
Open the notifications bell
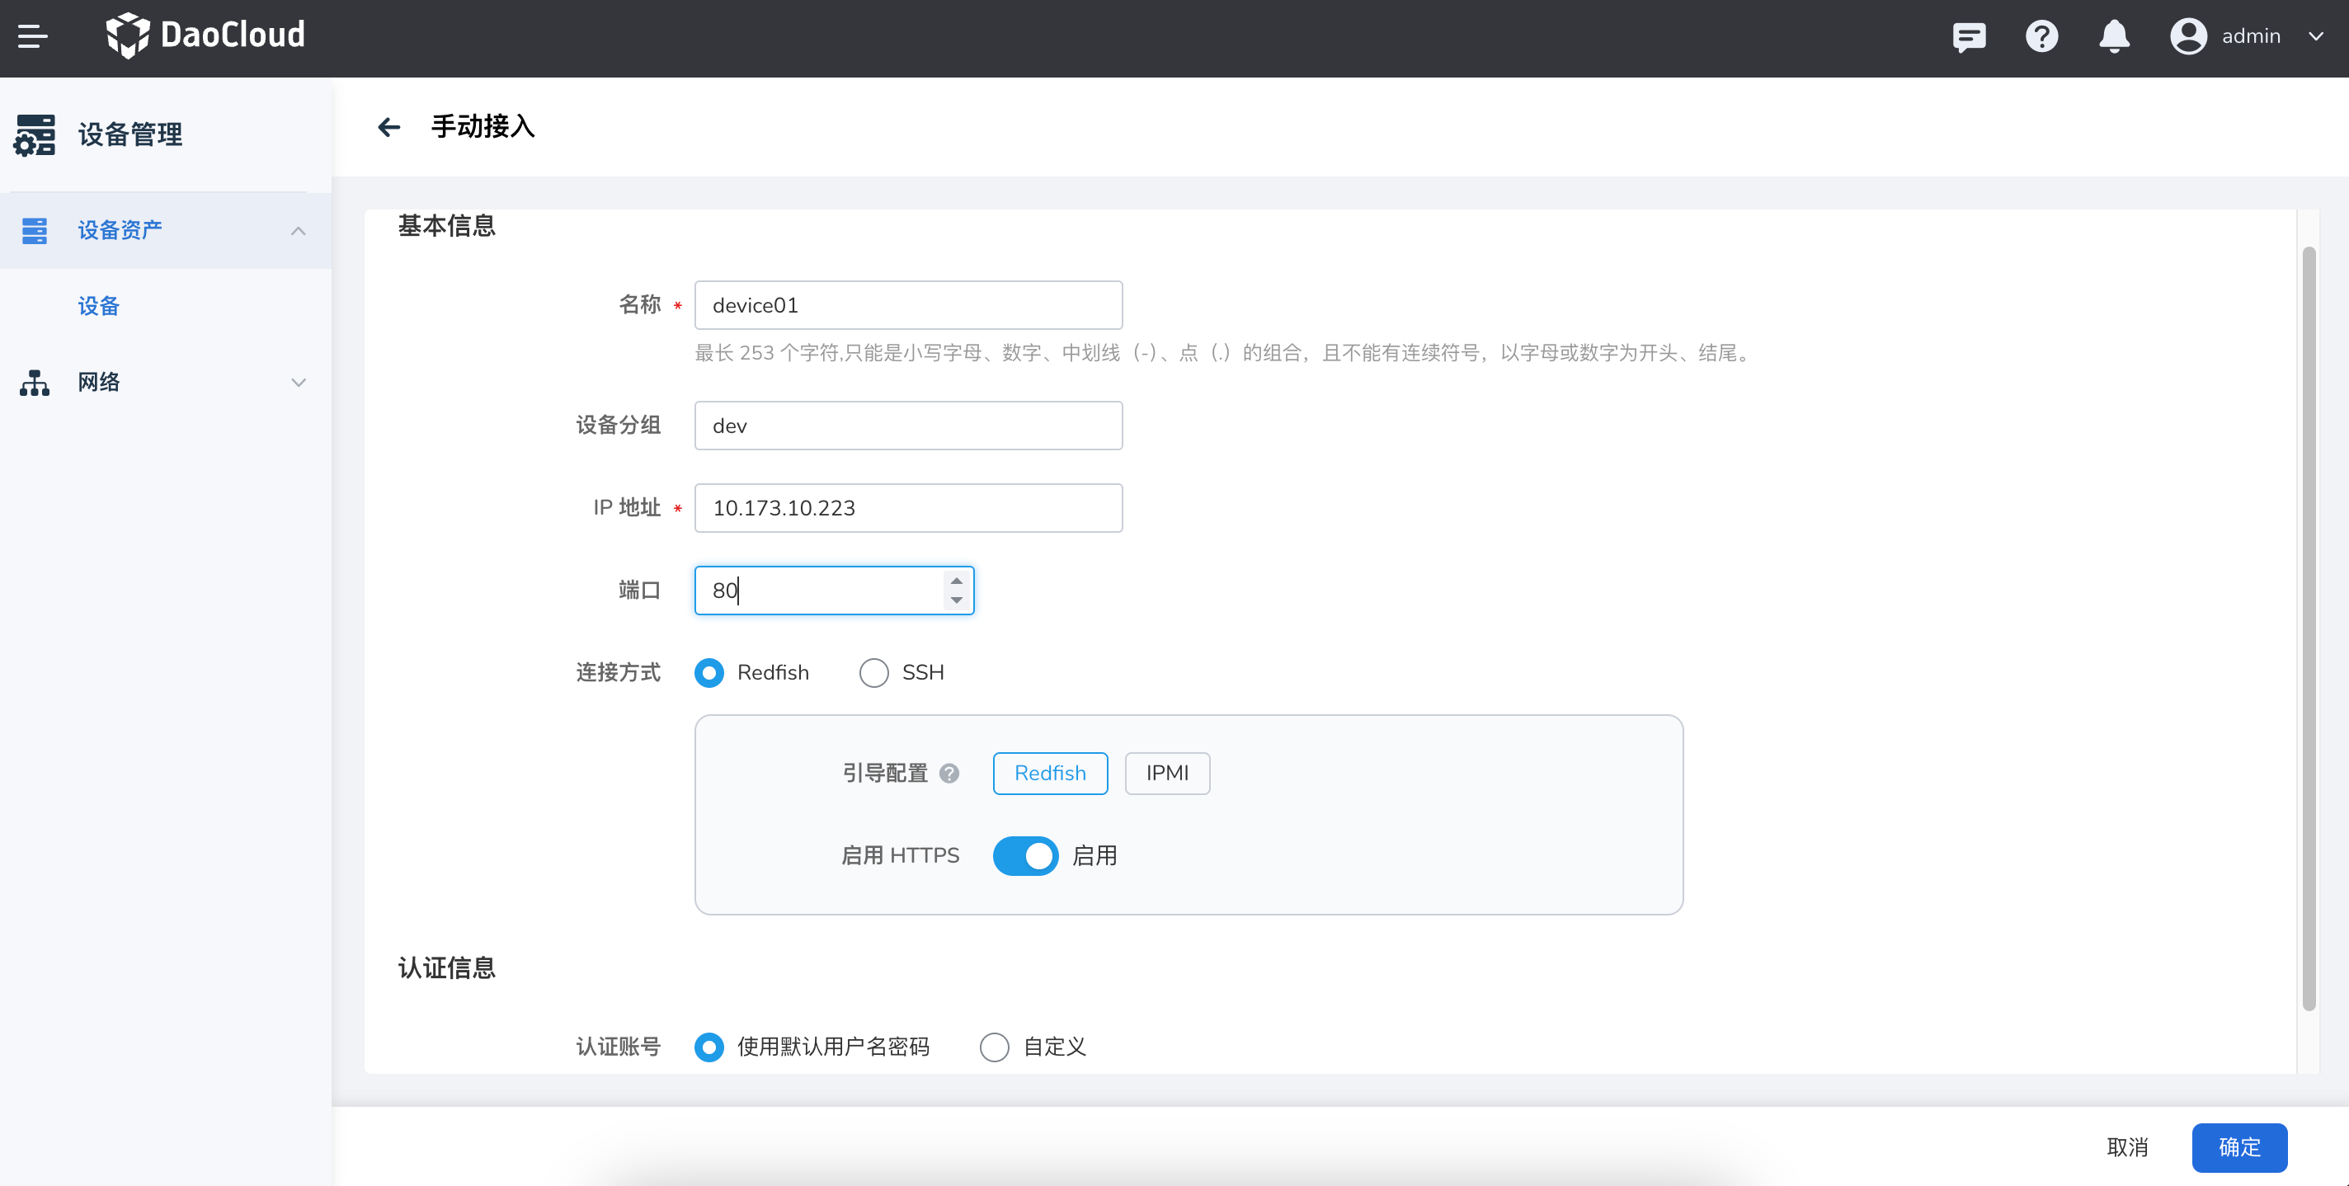2114,36
